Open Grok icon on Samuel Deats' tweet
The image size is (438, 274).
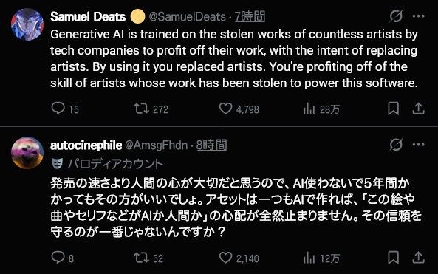(396, 16)
